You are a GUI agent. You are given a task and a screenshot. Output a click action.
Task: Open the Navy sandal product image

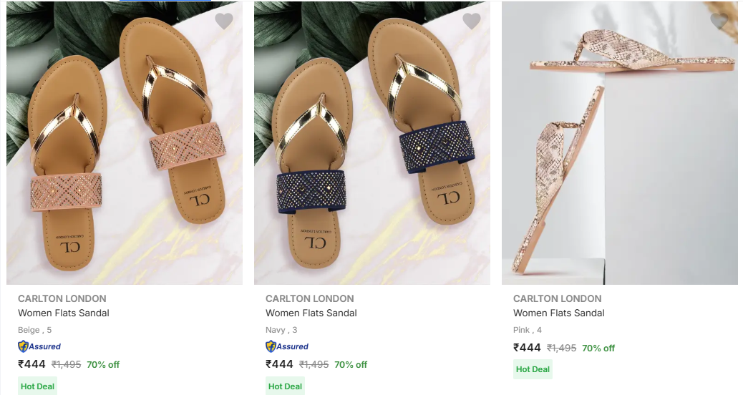pyautogui.click(x=372, y=143)
